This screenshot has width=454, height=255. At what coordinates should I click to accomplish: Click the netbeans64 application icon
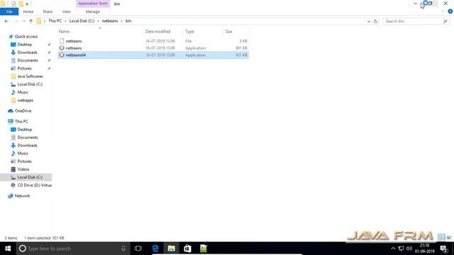[62, 55]
